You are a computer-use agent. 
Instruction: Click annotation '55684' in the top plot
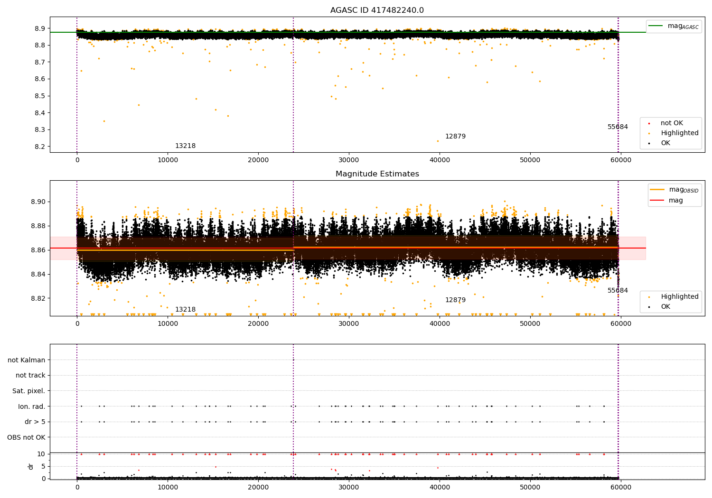(618, 127)
